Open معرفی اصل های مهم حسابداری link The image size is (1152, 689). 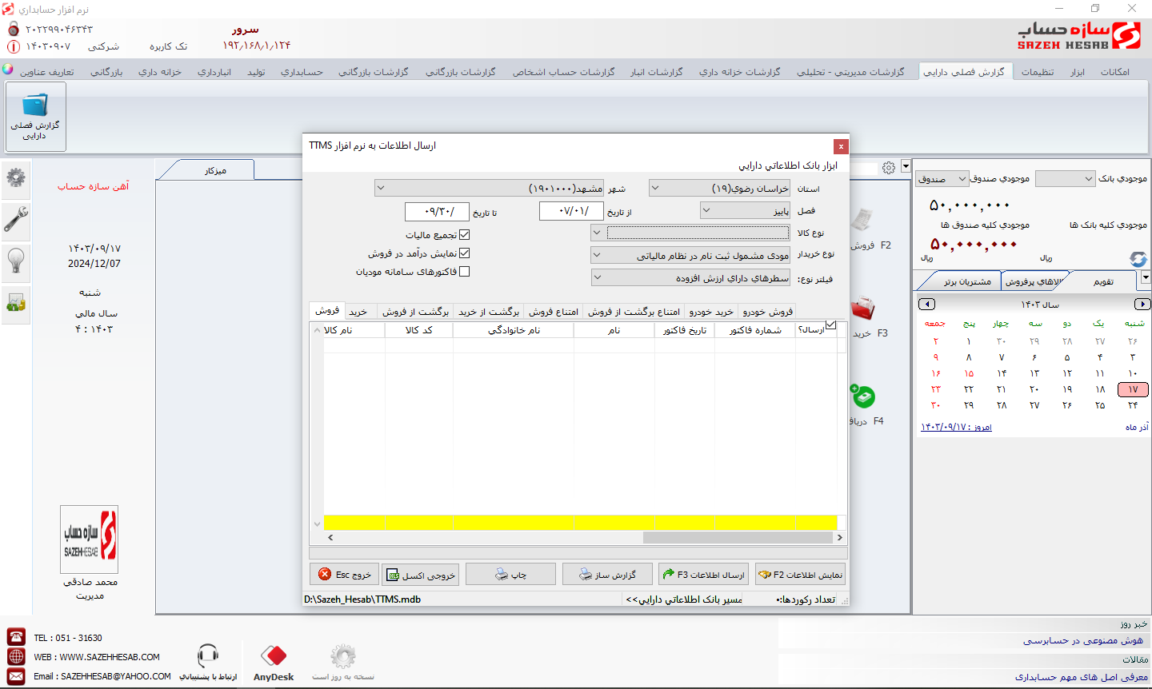(x=1082, y=676)
